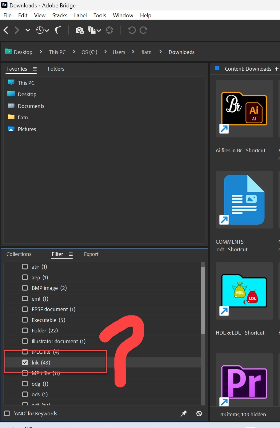Open the View menu
This screenshot has height=428, width=280.
coord(40,15)
